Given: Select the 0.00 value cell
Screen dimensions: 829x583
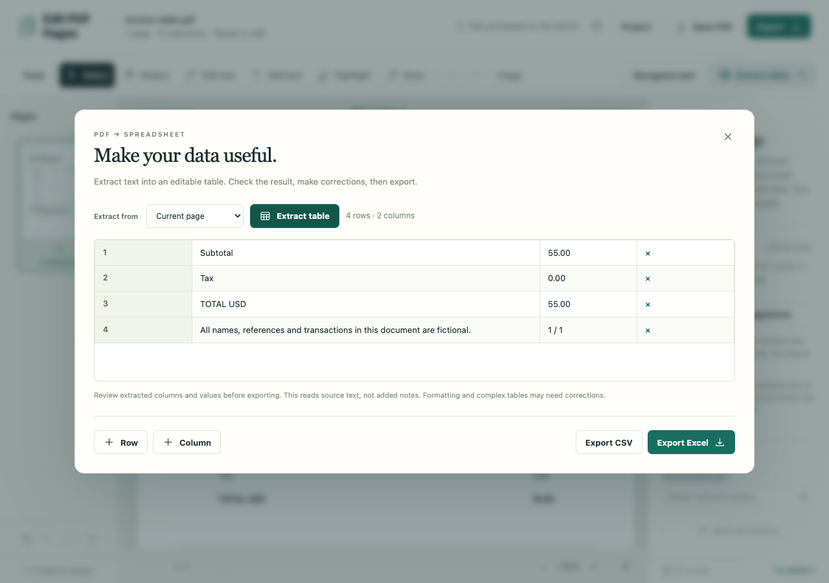Looking at the screenshot, I should tap(588, 279).
